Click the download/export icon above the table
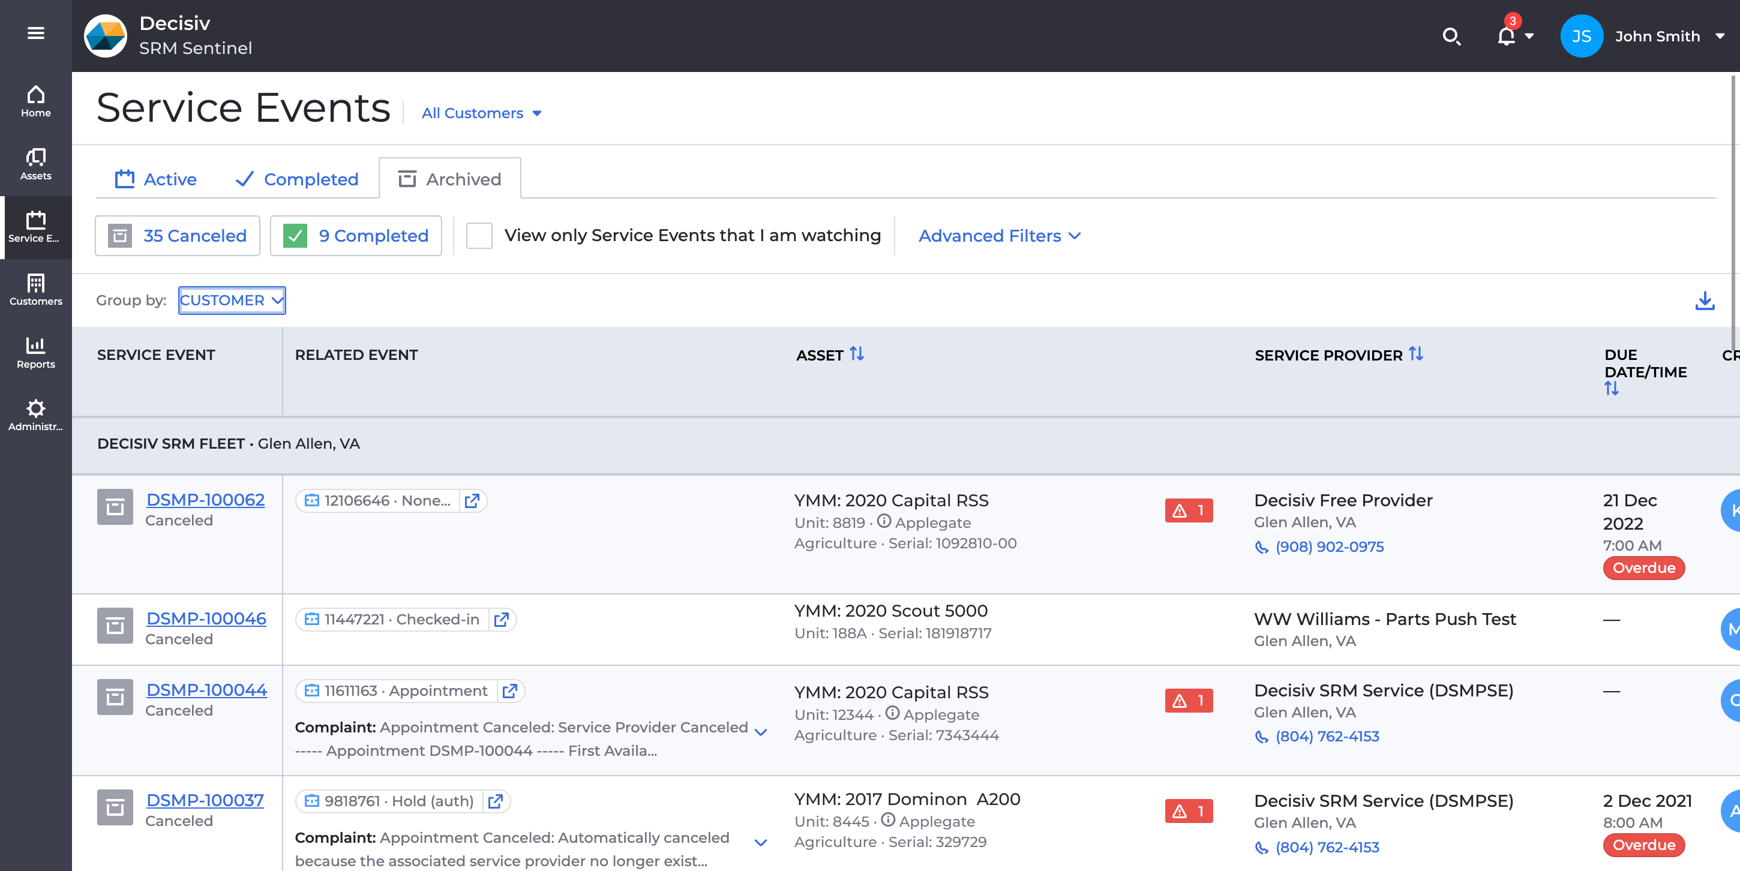 (x=1705, y=301)
